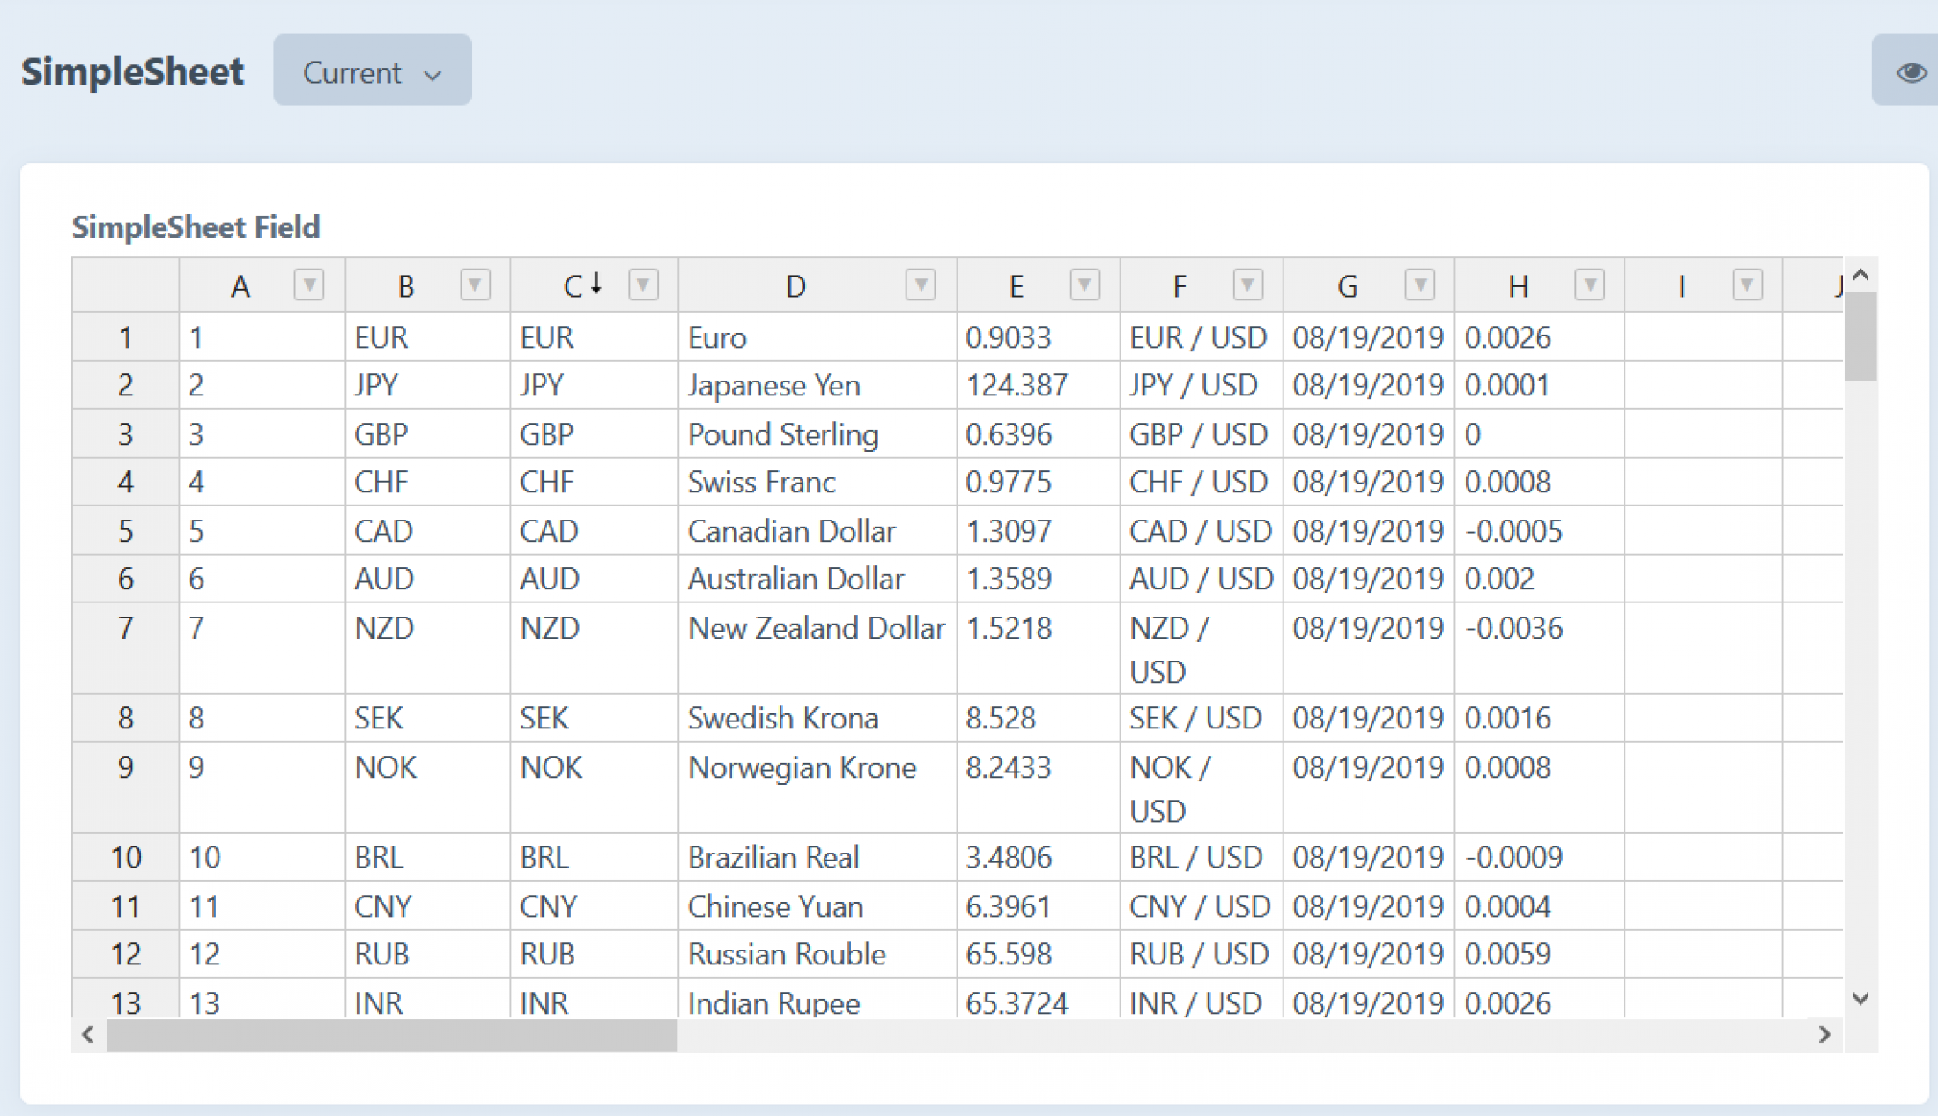This screenshot has height=1116, width=1938.
Task: Select the cell '-0.0036'
Action: pyautogui.click(x=1539, y=648)
